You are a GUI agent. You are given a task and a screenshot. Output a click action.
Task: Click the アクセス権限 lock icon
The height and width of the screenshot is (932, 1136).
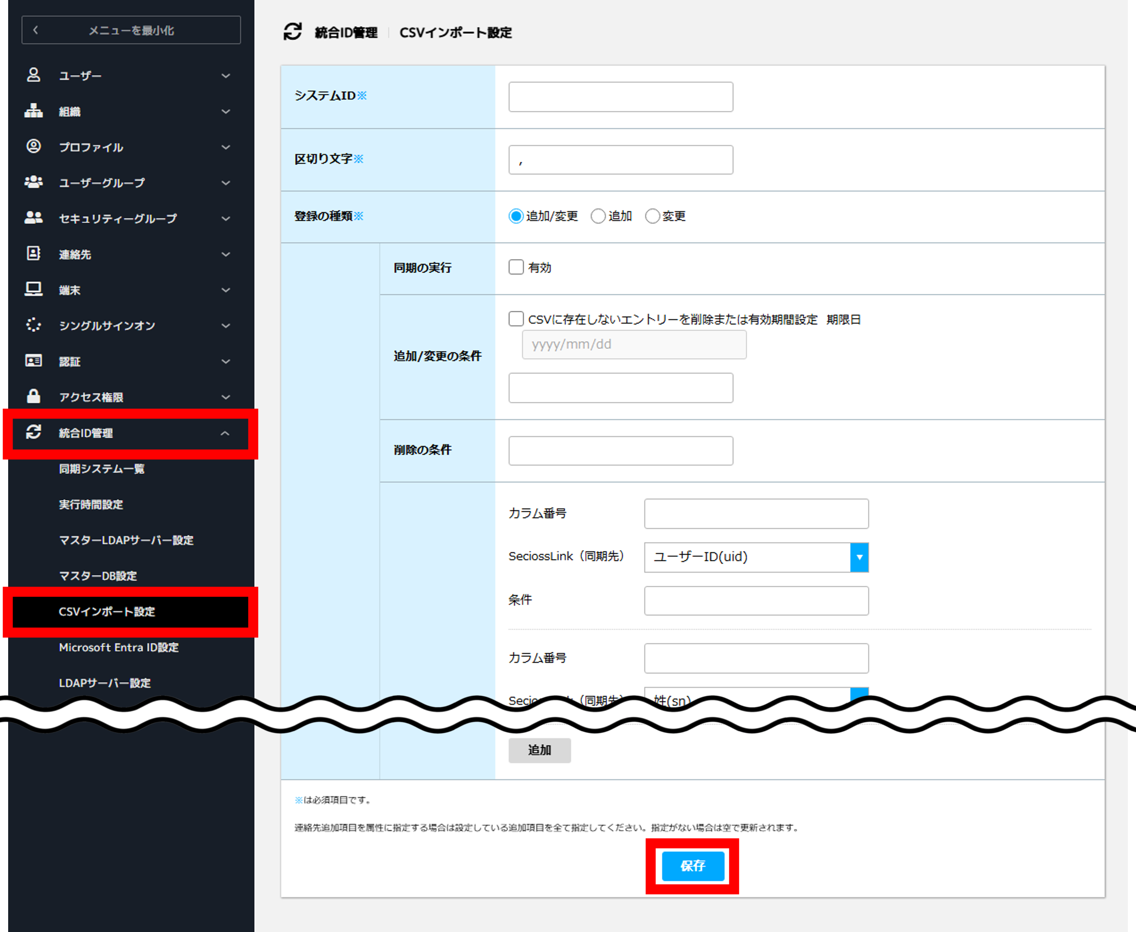pos(34,396)
